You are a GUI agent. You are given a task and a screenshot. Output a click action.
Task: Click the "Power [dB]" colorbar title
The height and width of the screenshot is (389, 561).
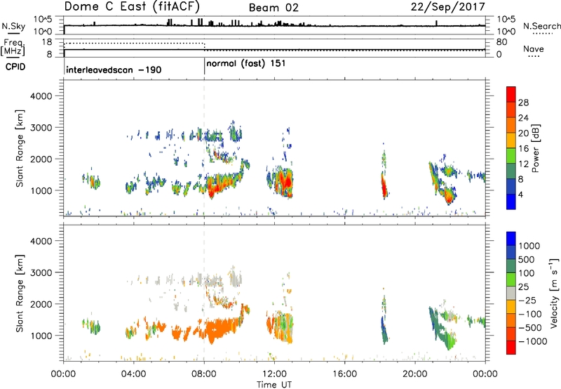click(535, 148)
